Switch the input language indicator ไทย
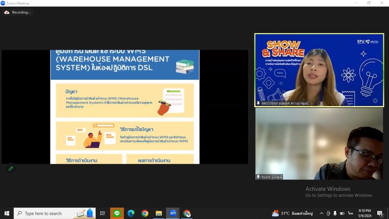The image size is (389, 219). pyautogui.click(x=350, y=213)
